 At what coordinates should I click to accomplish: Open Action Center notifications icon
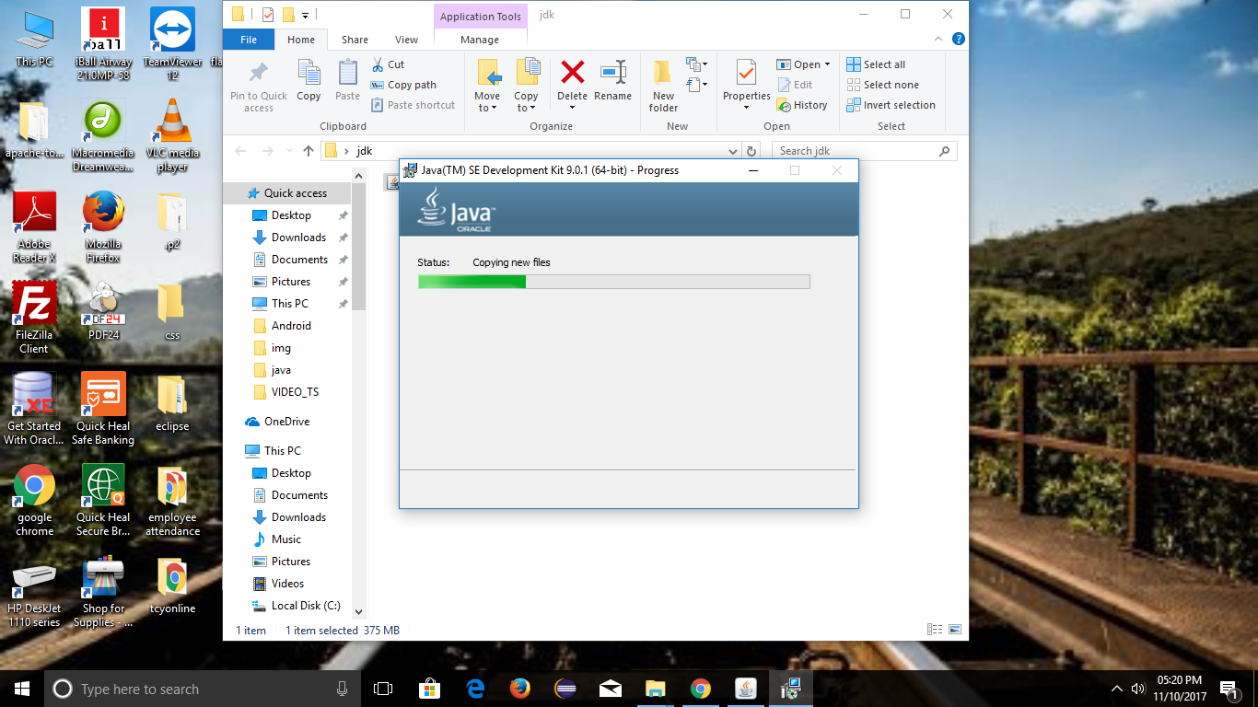pyautogui.click(x=1228, y=689)
